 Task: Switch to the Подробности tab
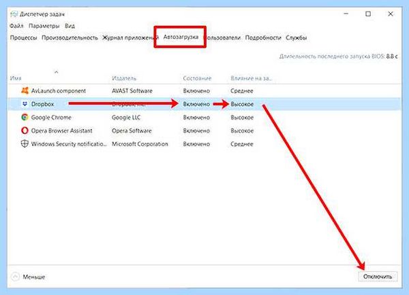(263, 37)
